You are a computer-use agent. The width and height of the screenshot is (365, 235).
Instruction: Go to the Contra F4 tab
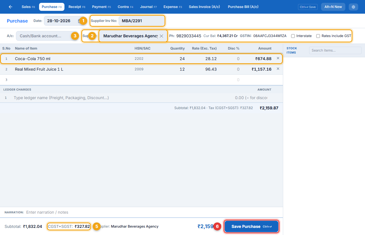click(x=125, y=7)
